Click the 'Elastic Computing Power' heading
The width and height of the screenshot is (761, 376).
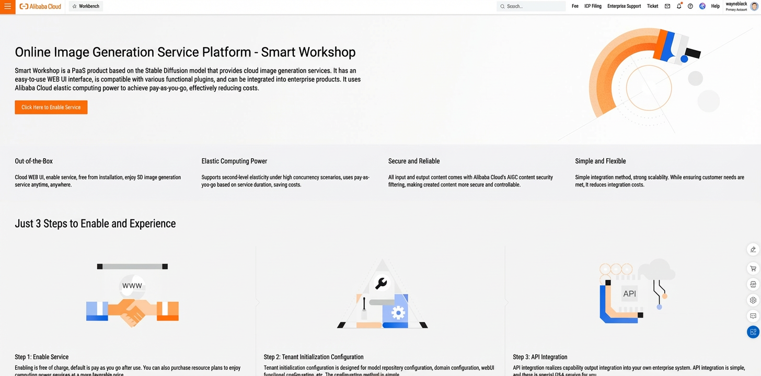tap(234, 161)
